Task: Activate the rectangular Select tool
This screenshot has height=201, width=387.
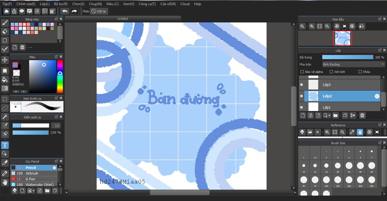Action: tap(5, 99)
